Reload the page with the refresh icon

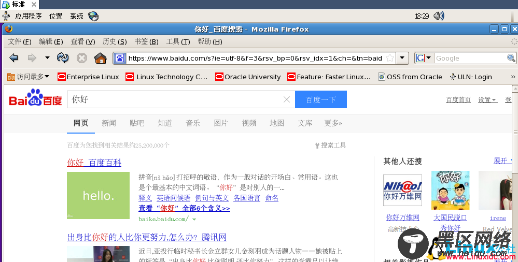pos(63,58)
